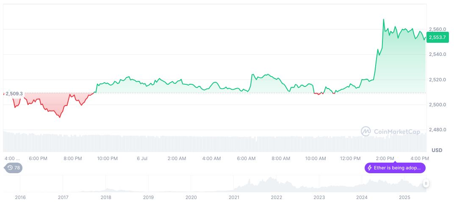Viewport: 454px width, 202px height.
Task: Click the "6 Jul" date axis label
Action: click(142, 158)
